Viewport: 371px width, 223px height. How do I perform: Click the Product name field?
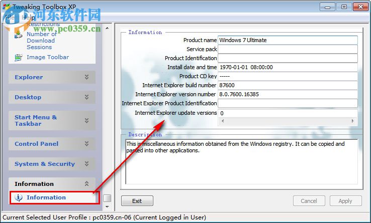pyautogui.click(x=288, y=40)
